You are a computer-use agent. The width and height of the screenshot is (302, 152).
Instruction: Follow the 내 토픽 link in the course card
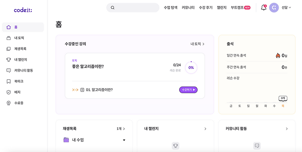[197, 44]
